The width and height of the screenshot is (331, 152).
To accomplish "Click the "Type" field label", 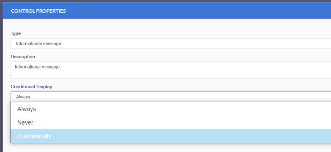I will tap(16, 33).
